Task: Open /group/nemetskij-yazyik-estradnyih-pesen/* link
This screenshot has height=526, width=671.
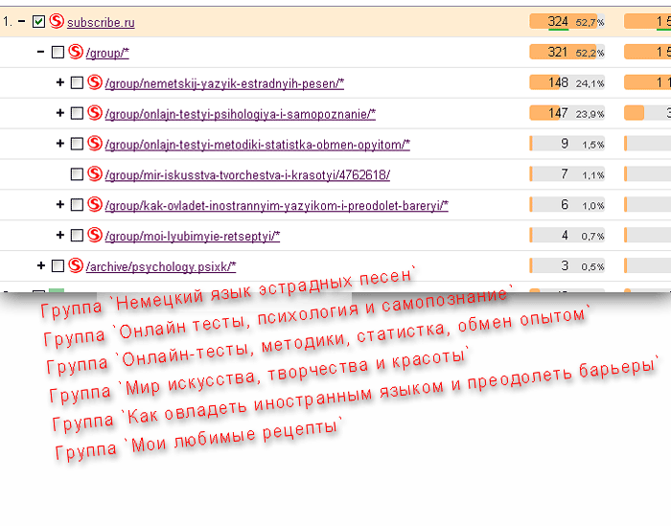Action: click(224, 83)
